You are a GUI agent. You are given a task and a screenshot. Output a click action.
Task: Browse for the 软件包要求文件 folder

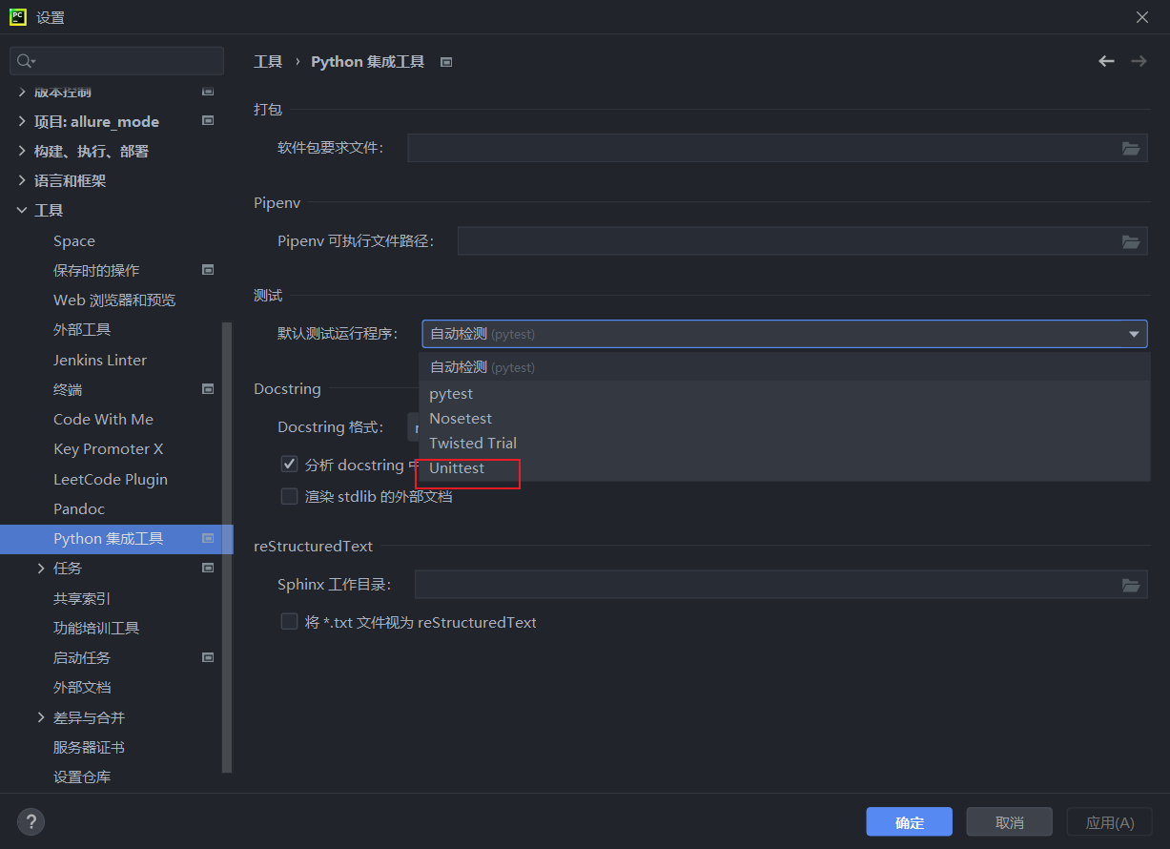tap(1131, 148)
